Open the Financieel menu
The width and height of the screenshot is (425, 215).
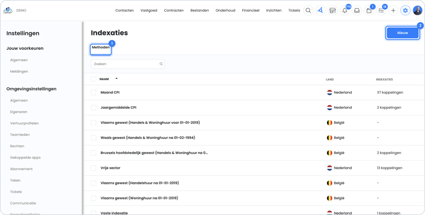click(x=251, y=11)
